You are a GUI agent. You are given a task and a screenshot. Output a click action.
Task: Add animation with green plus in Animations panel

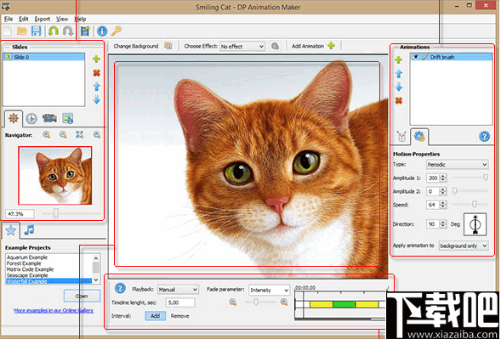point(398,59)
